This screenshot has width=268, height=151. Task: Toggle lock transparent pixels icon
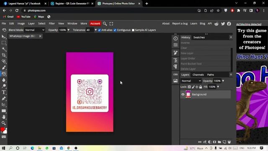click(189, 87)
